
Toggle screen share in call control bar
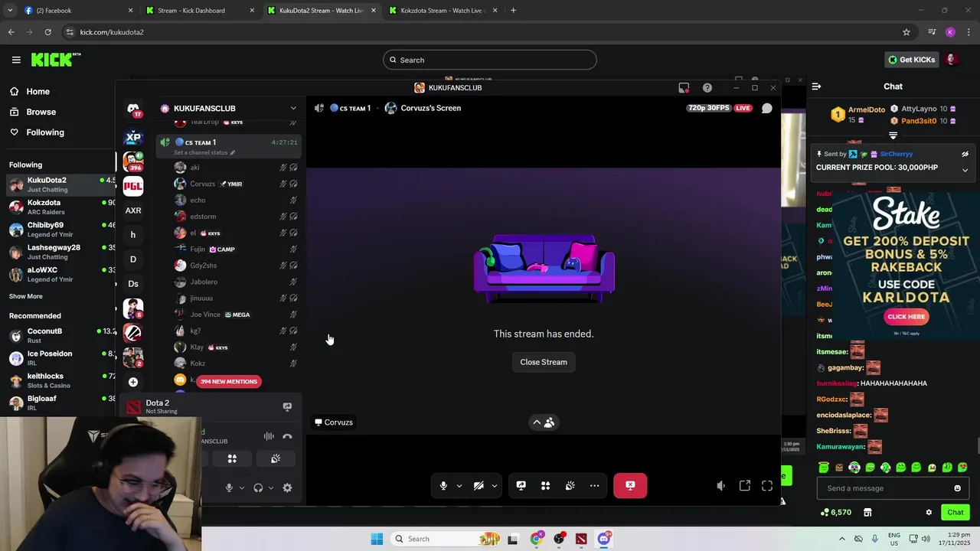click(521, 485)
